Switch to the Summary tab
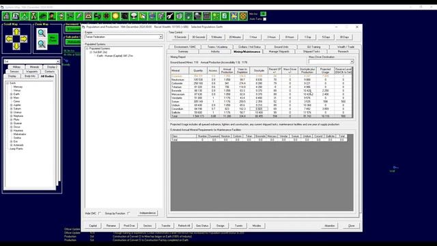The image size is (437, 246). 183,52
